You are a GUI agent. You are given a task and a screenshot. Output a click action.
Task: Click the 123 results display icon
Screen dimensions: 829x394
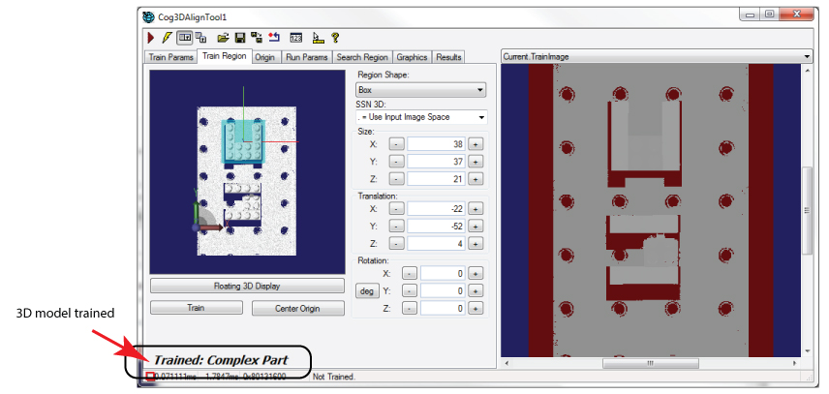pos(296,38)
